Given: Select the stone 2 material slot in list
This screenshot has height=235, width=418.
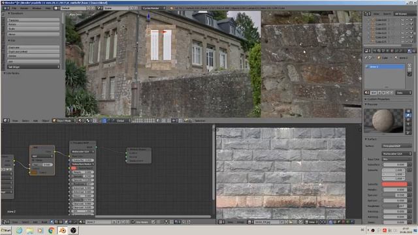Looking at the screenshot, I should [385, 67].
